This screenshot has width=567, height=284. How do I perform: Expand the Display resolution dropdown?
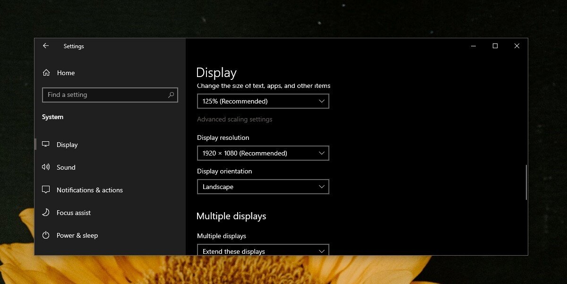pos(263,153)
